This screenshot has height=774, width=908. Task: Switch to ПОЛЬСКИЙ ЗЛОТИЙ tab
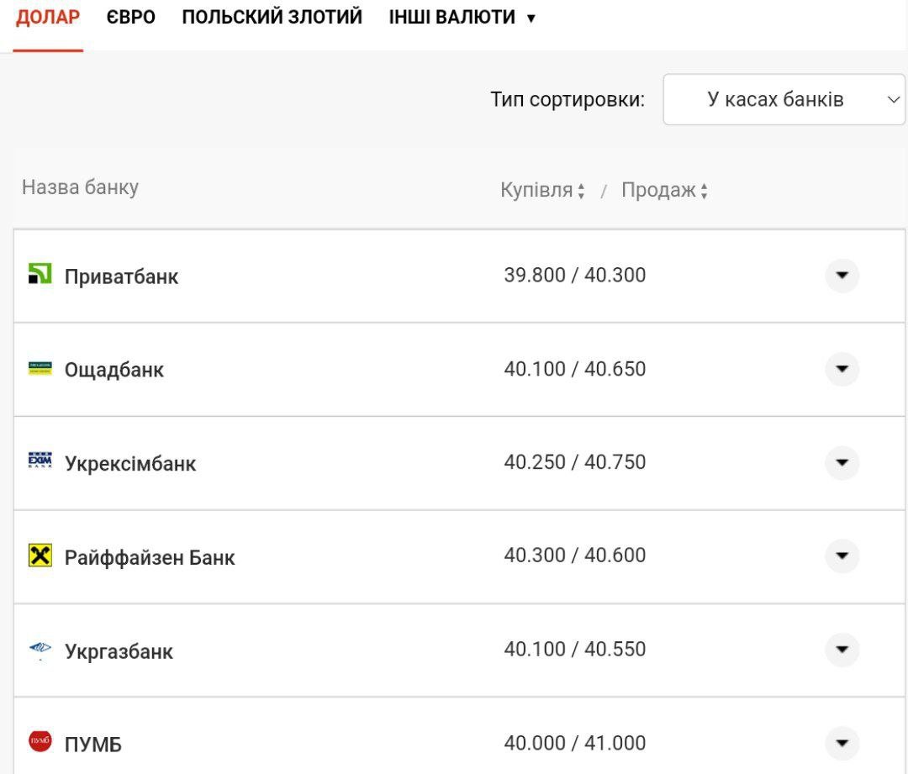point(272,18)
